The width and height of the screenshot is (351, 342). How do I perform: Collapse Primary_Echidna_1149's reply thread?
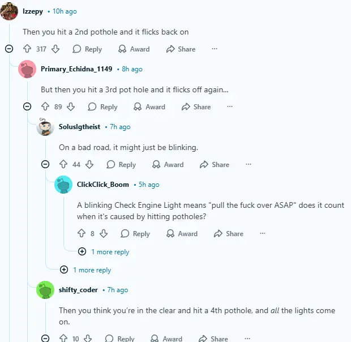27,107
